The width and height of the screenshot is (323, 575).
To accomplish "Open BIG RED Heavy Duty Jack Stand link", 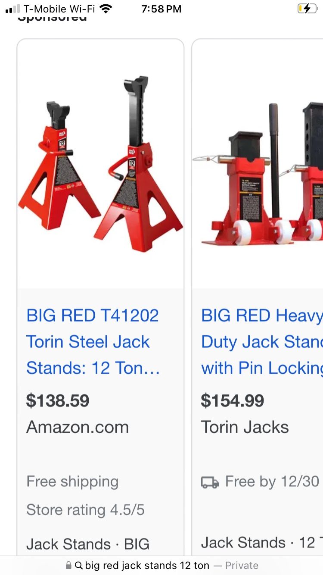I will coord(262,342).
